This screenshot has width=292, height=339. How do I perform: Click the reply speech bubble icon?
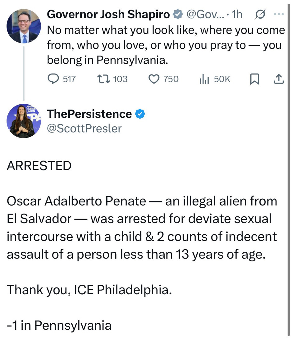[x=53, y=79]
